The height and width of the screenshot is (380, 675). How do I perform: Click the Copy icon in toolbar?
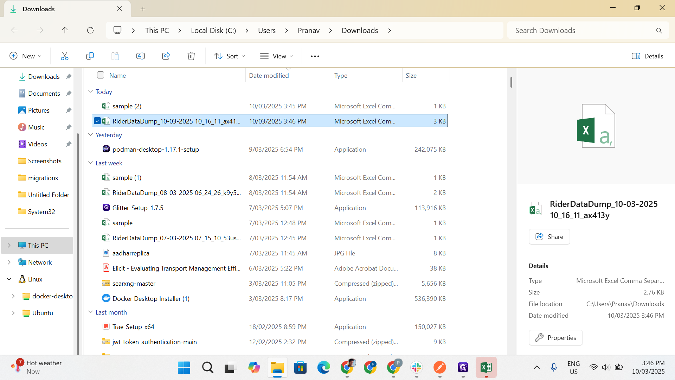pyautogui.click(x=90, y=56)
